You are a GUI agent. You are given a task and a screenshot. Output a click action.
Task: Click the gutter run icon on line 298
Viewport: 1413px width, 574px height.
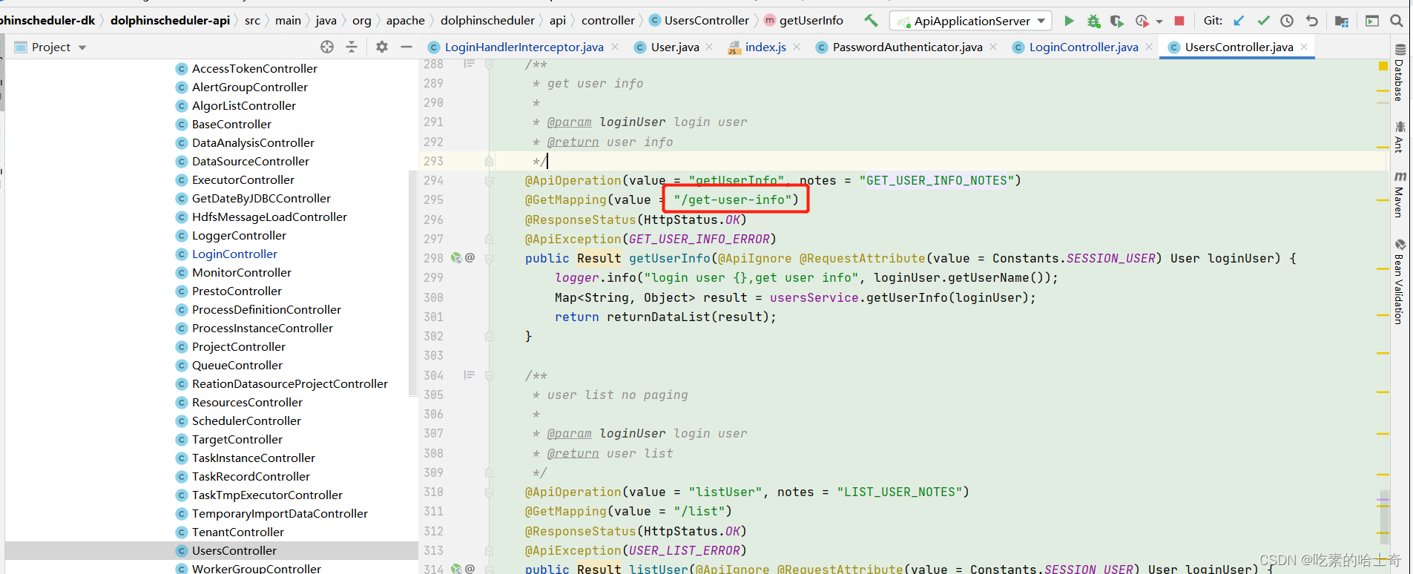tap(456, 258)
